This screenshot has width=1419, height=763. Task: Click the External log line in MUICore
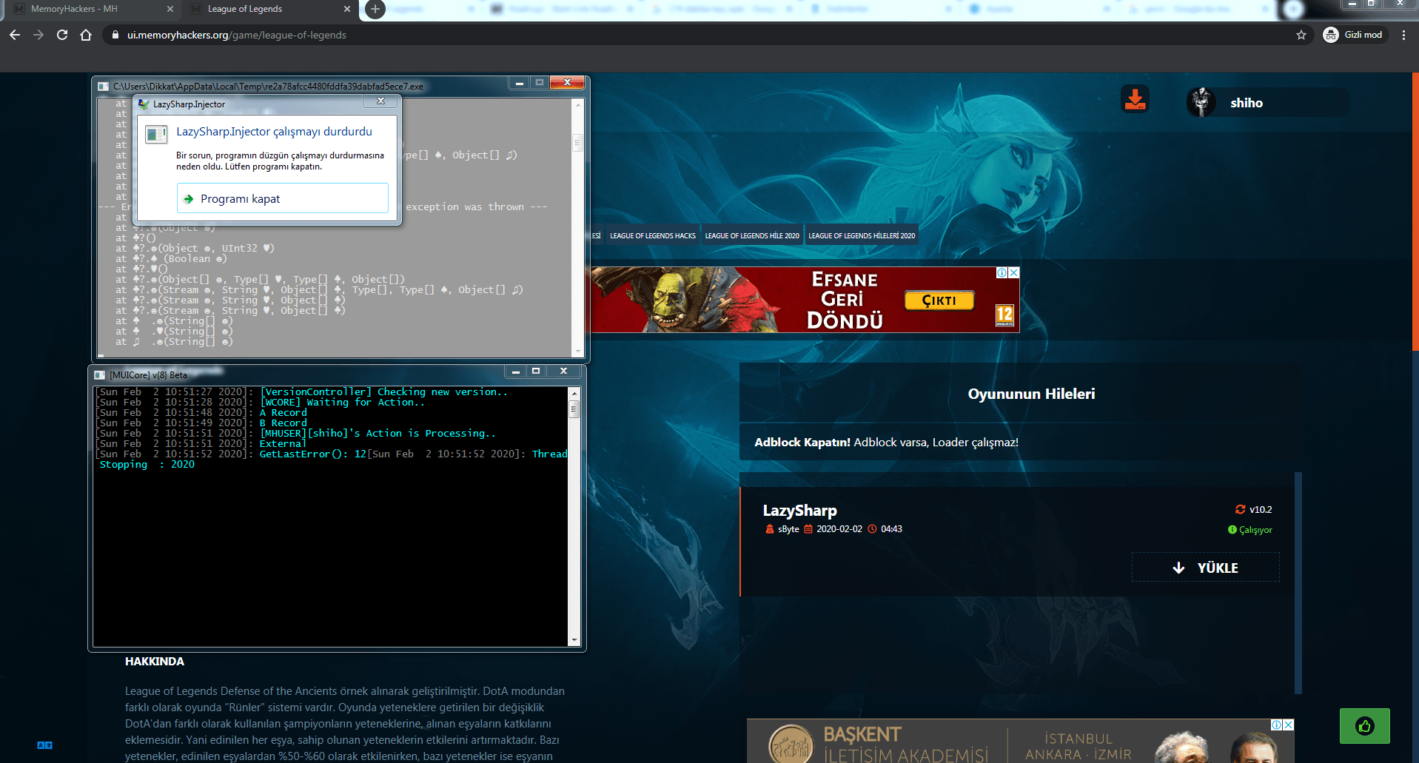282,443
